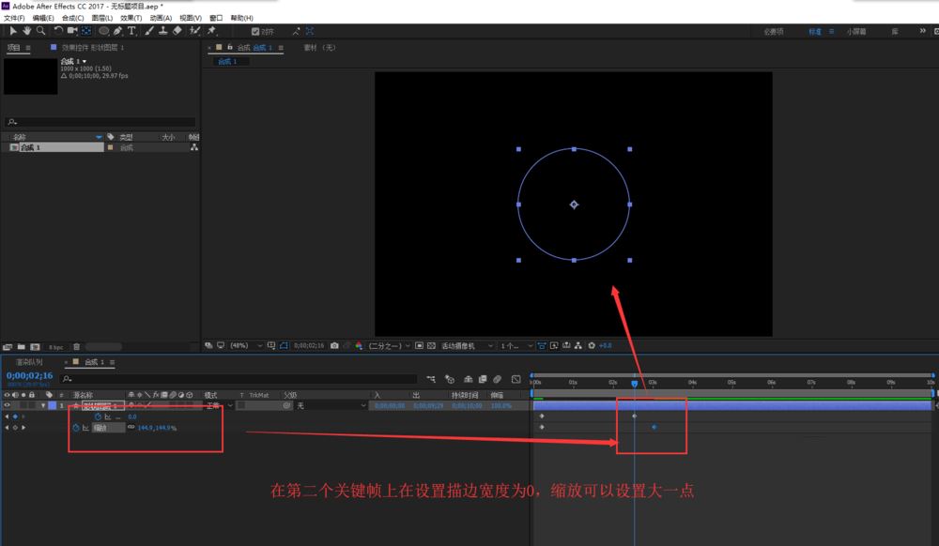Select the Pan Behind anchor point tool

coord(86,31)
